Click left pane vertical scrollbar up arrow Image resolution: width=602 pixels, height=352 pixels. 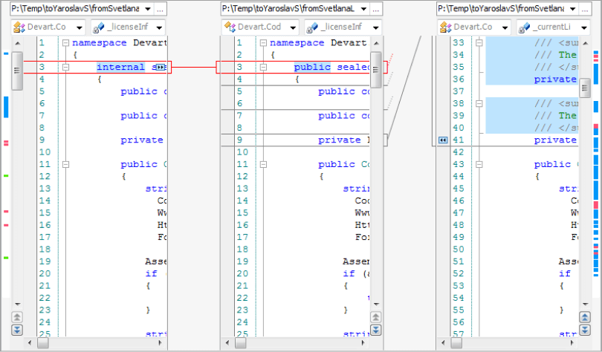pos(17,43)
